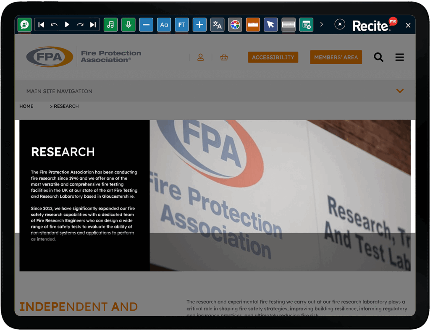Decrease text size with minus button

(146, 25)
